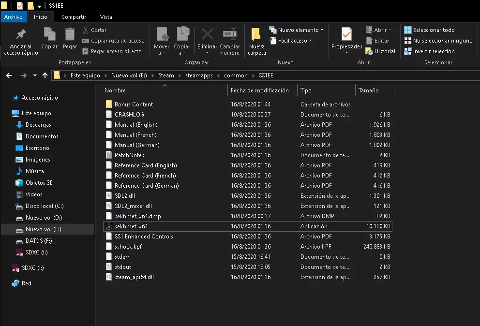
Task: Click the Pegar clipboard icon
Action: (70, 34)
